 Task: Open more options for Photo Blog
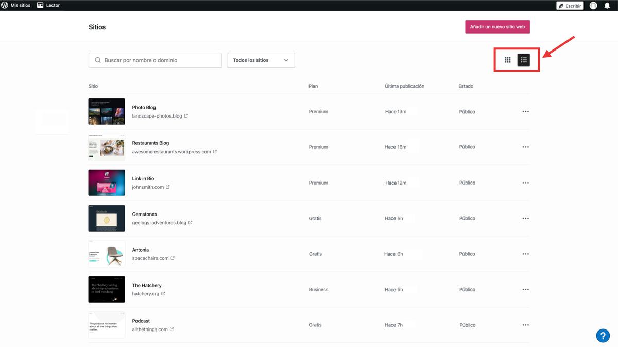525,112
